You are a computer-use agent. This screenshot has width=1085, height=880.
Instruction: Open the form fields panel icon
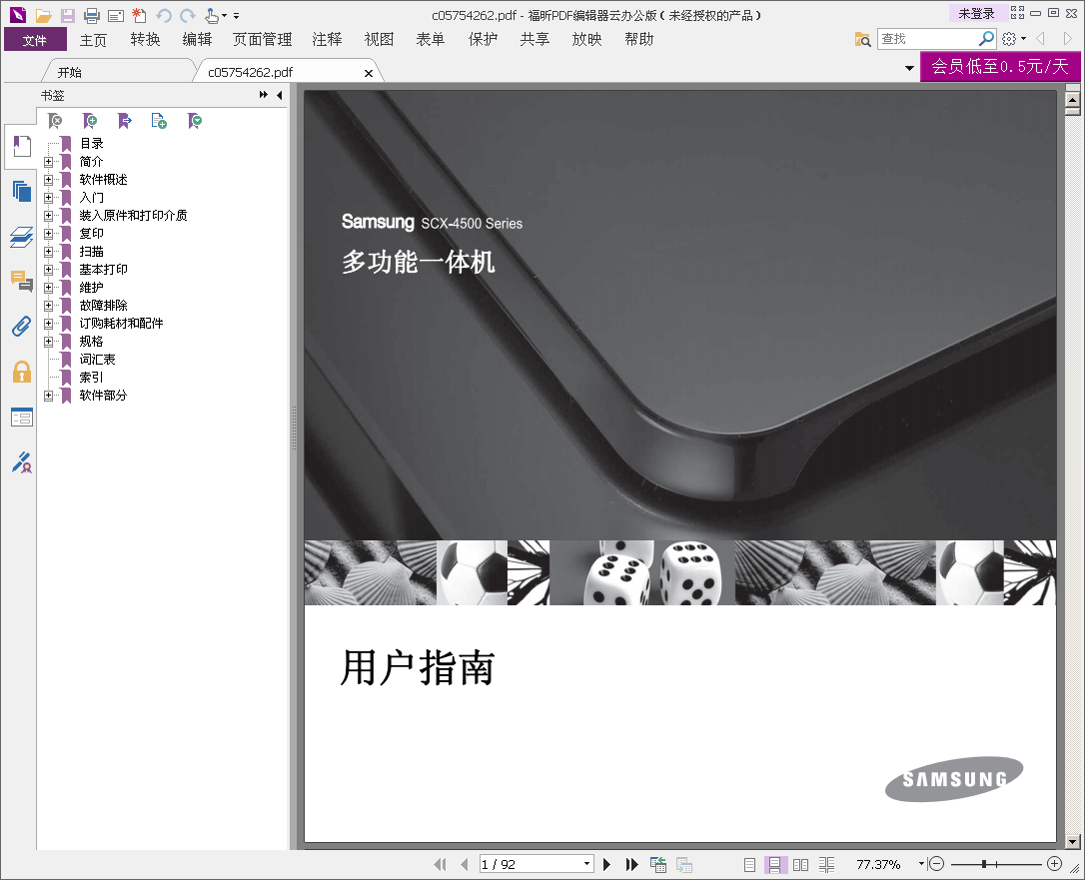coord(21,418)
